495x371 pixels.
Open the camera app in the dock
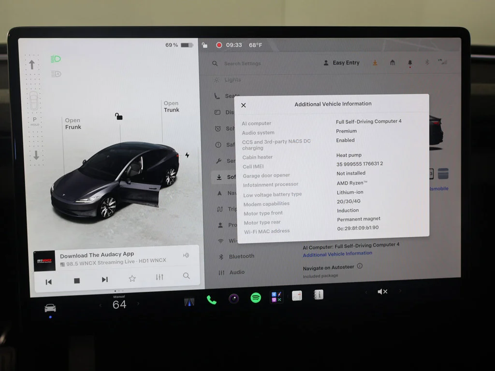234,299
